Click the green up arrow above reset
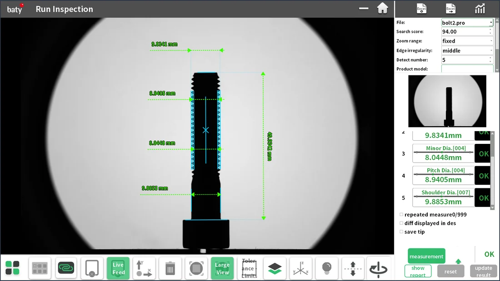500x281 pixels. 458,261
